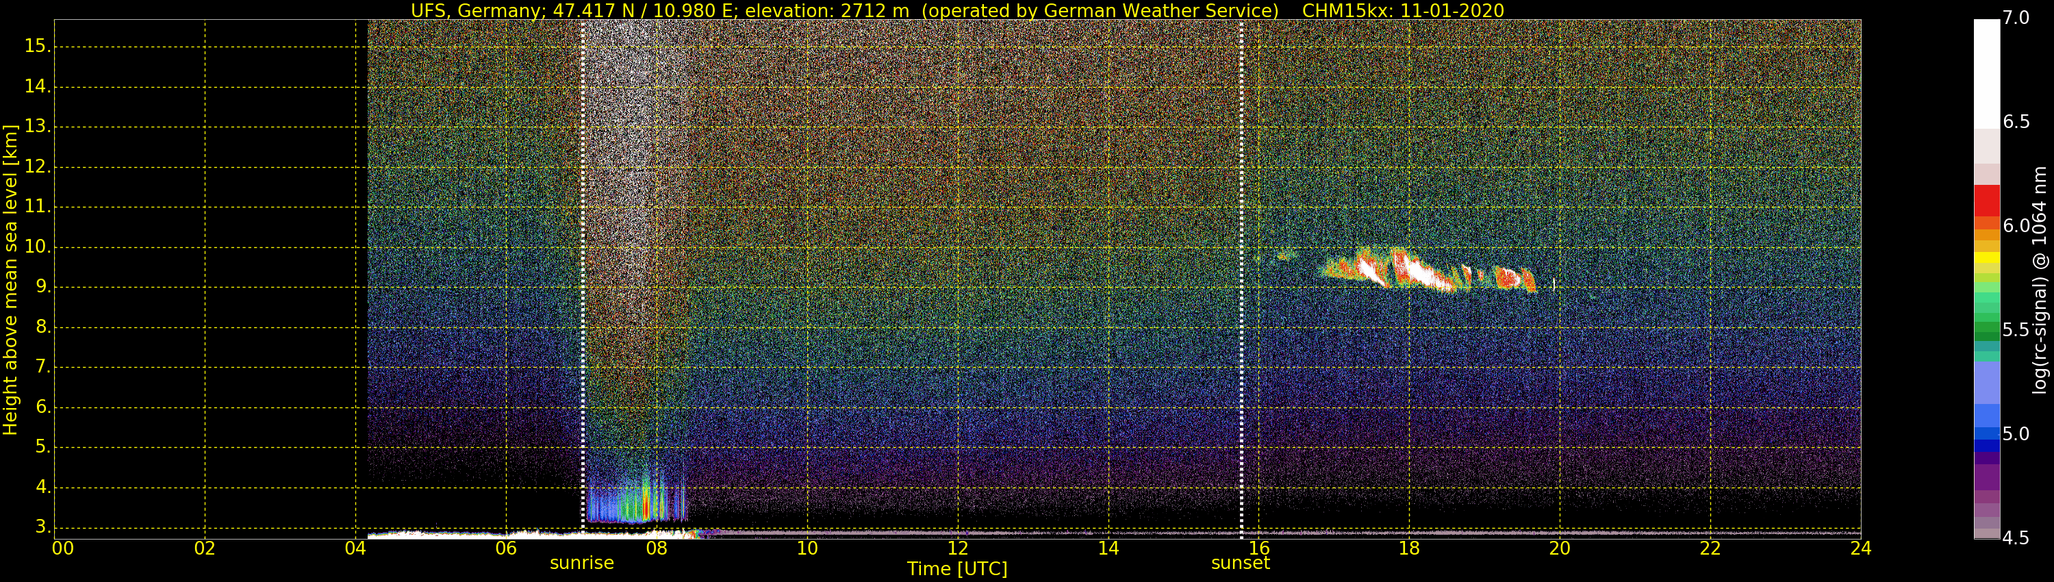This screenshot has height=582, width=2054.
Task: Click the '08' time axis tick label
Action: point(656,548)
